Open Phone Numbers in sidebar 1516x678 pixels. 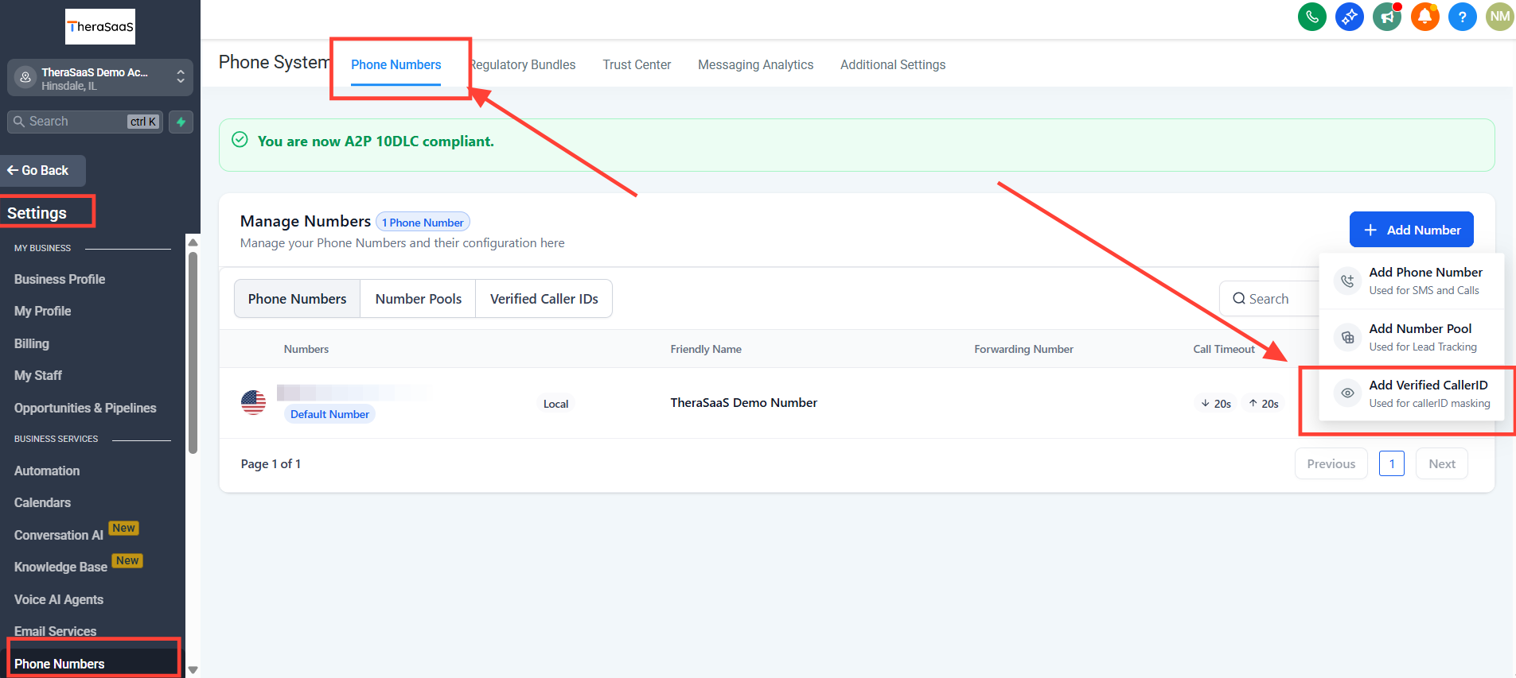60,664
